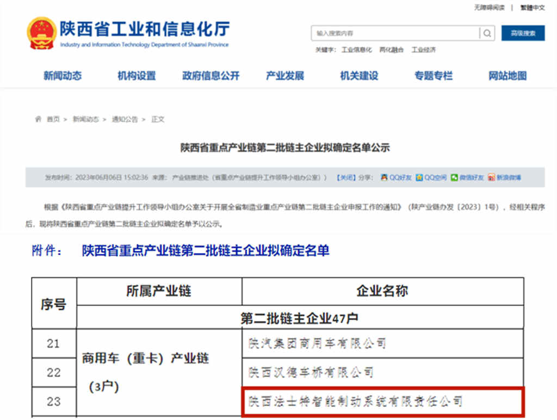This screenshot has width=557, height=420.
Task: Switch to 繁體中文 version
Action: tap(532, 8)
